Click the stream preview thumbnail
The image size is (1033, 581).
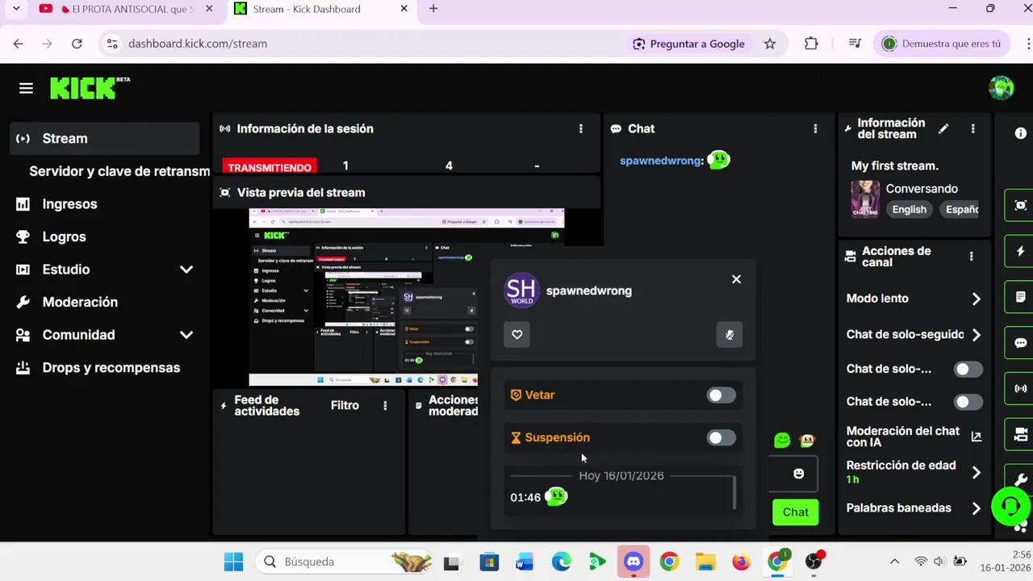[407, 297]
